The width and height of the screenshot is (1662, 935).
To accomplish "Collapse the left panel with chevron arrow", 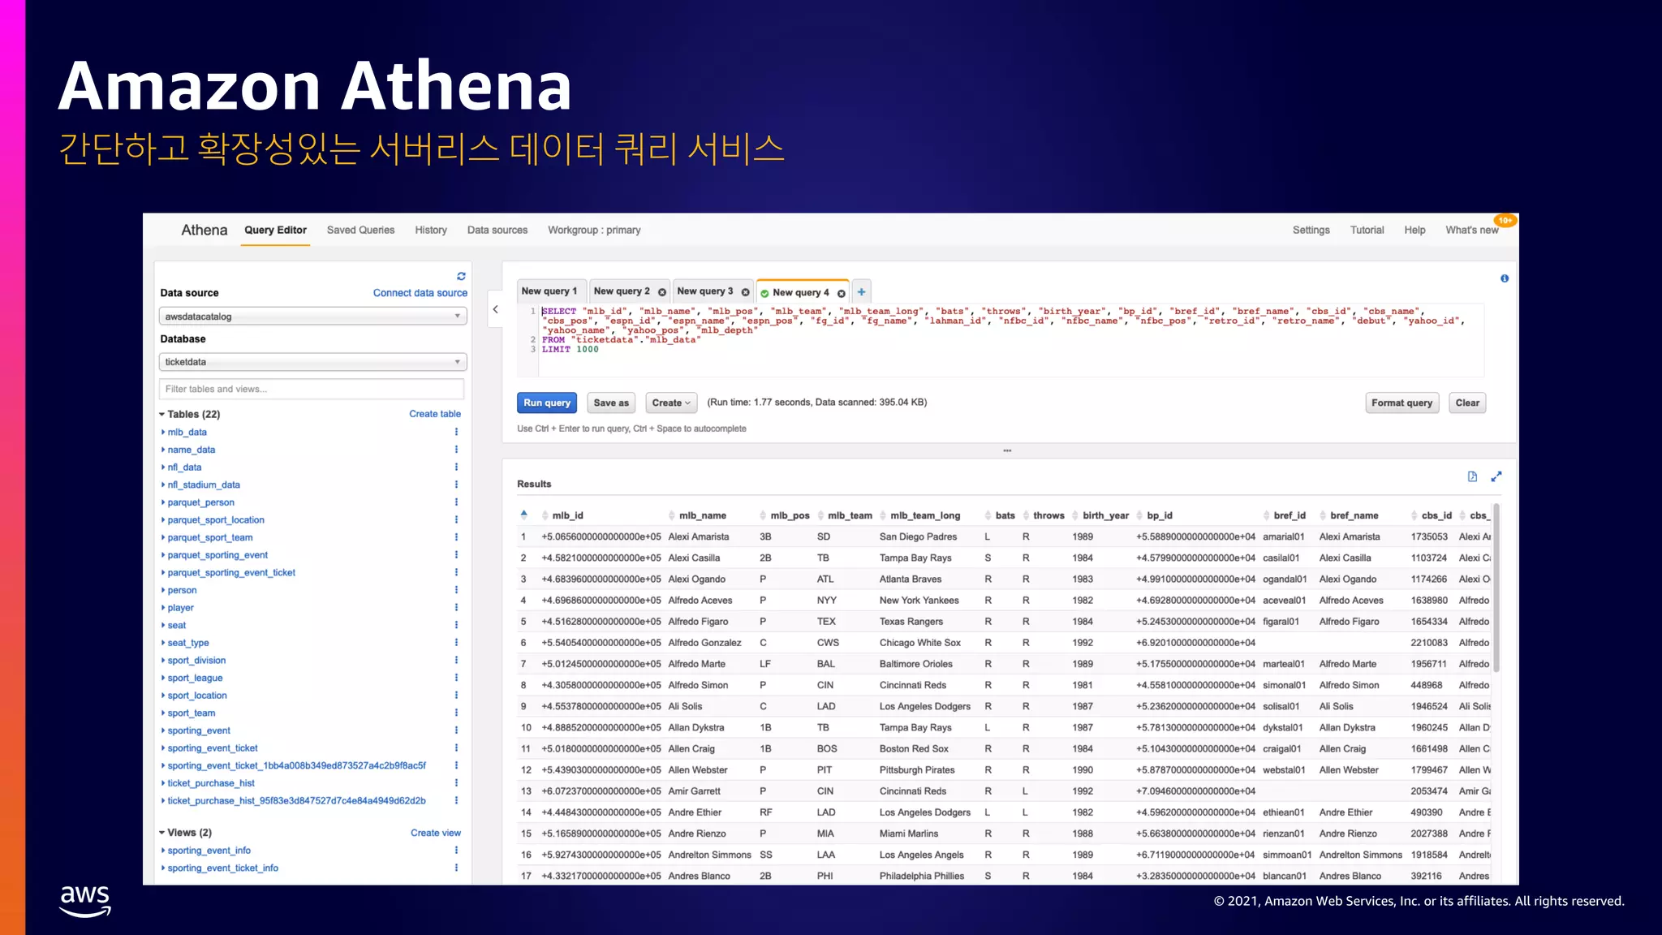I will pyautogui.click(x=495, y=309).
